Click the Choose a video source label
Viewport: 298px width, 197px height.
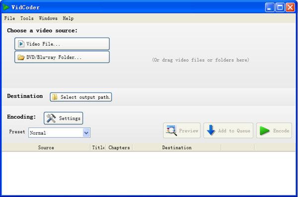(42, 30)
